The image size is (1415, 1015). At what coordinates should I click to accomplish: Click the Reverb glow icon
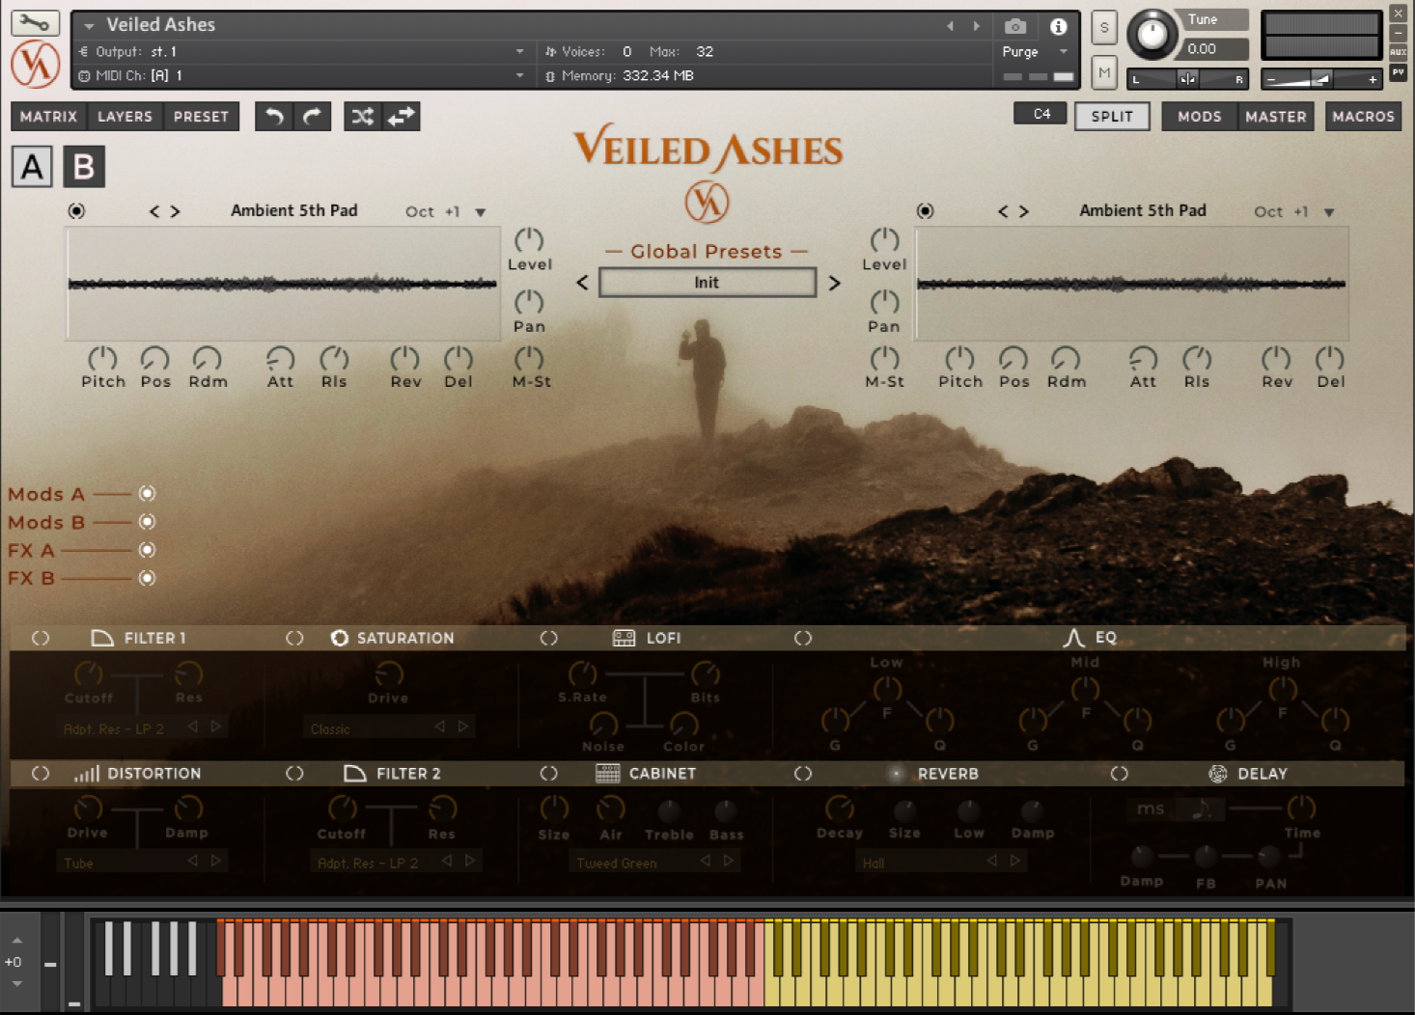(897, 773)
